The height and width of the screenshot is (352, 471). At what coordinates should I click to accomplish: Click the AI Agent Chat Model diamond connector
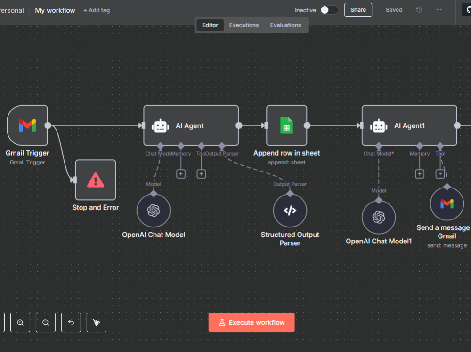click(161, 146)
